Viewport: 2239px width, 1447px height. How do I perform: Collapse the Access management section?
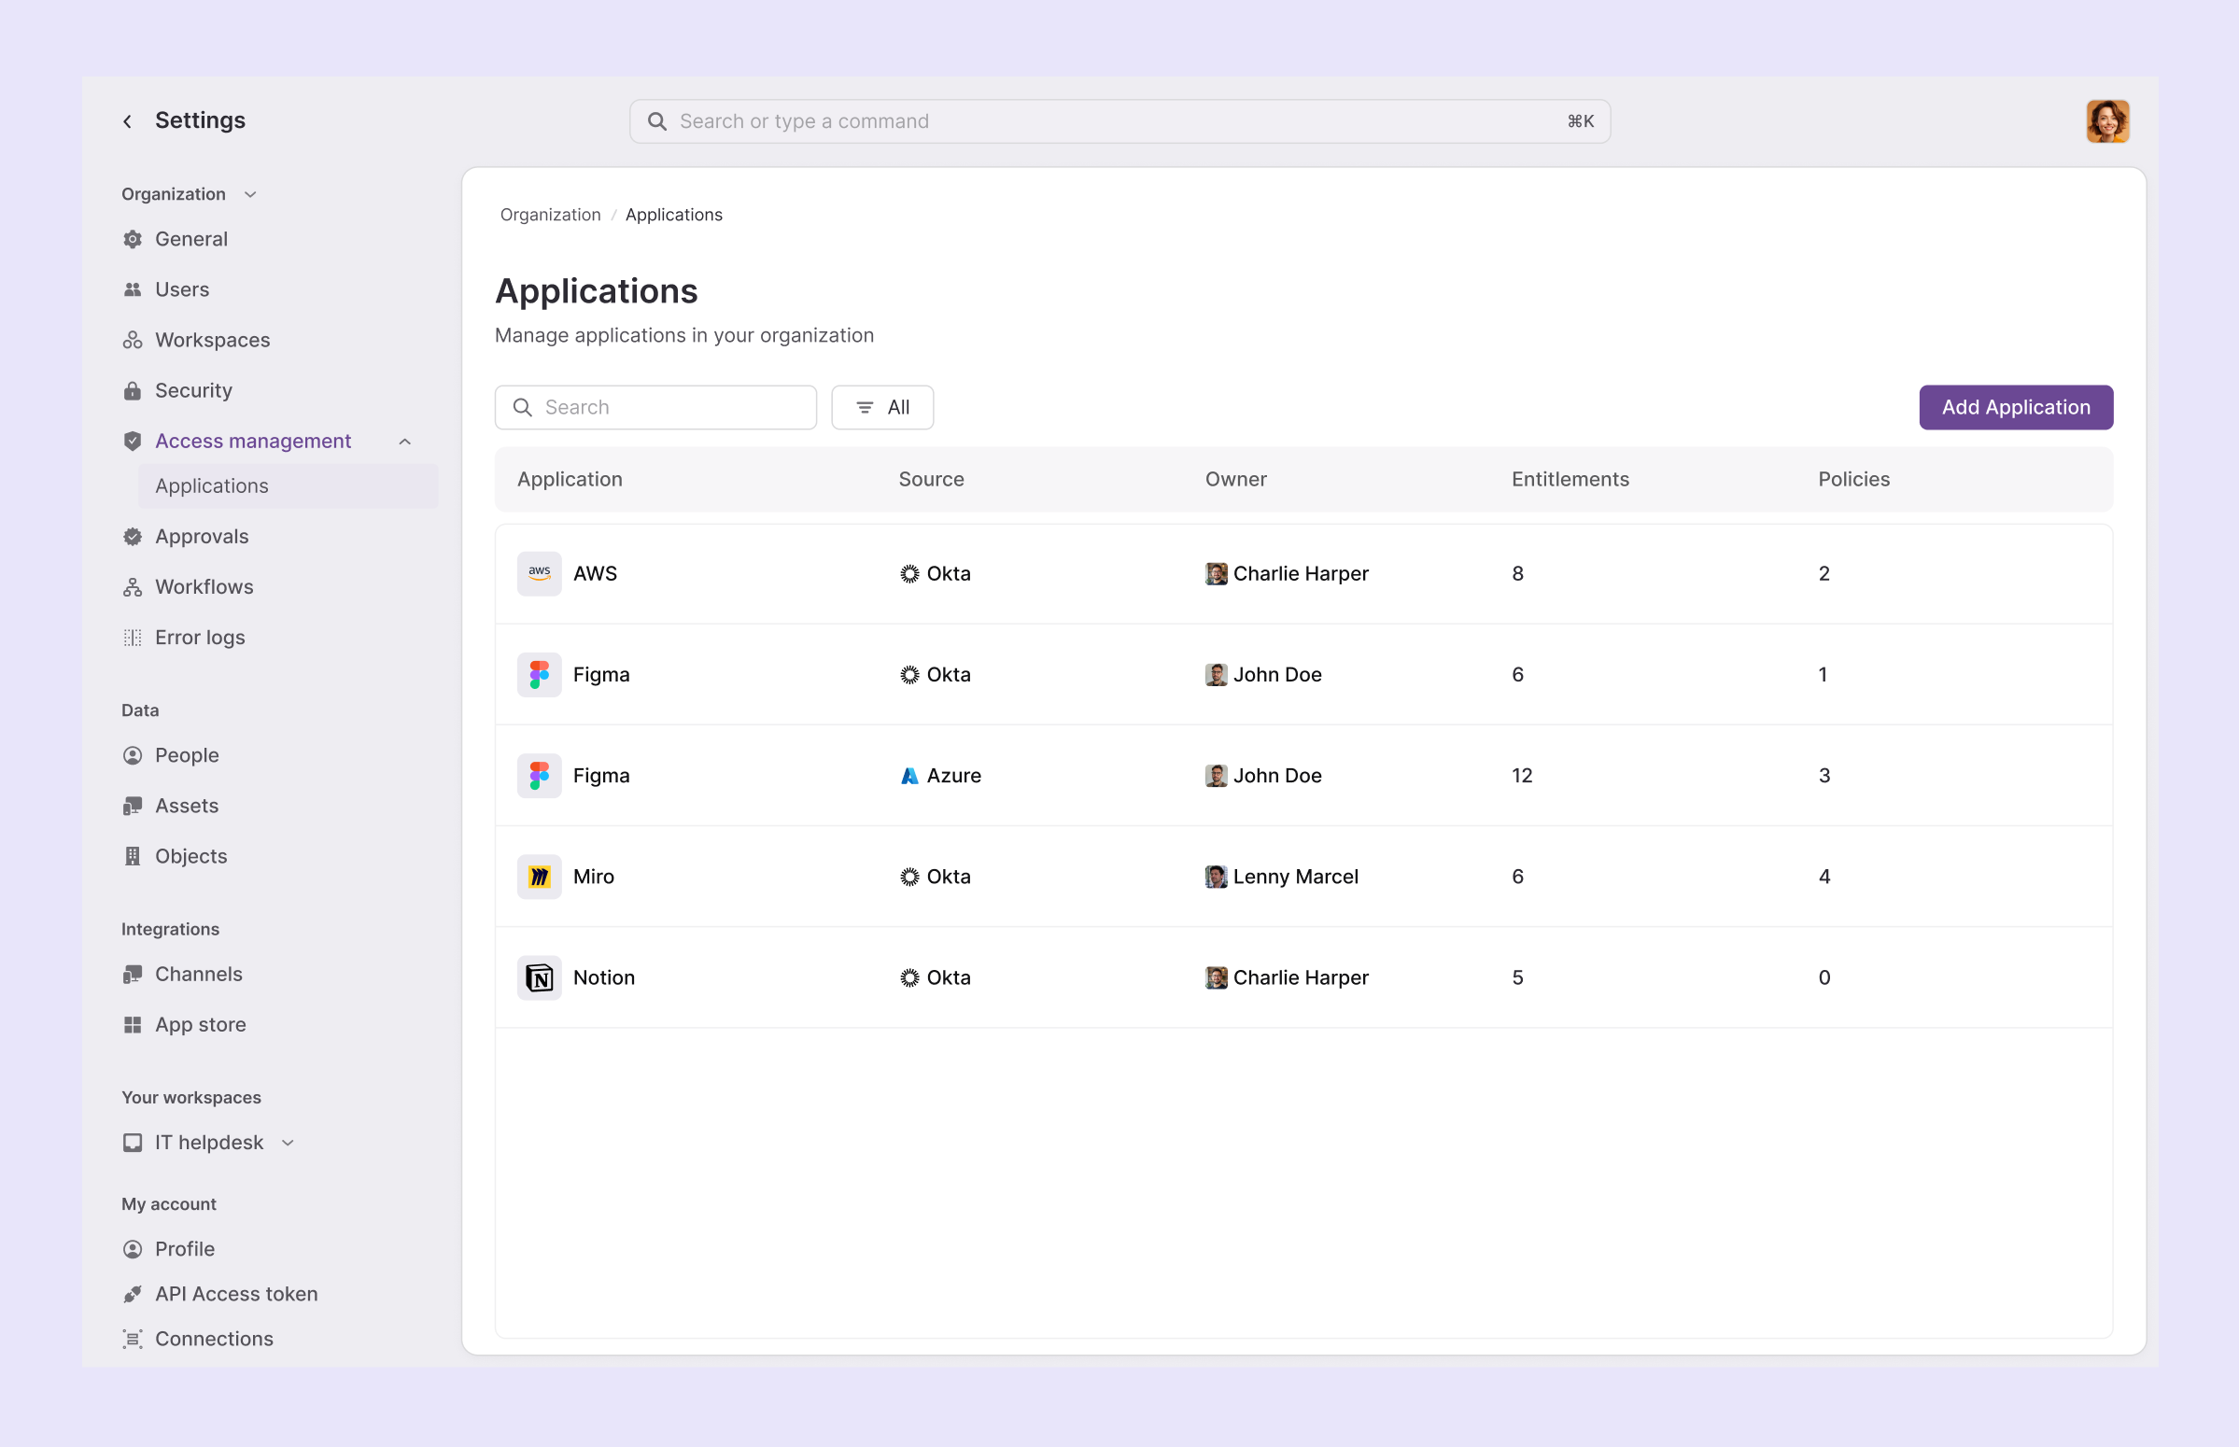point(404,441)
